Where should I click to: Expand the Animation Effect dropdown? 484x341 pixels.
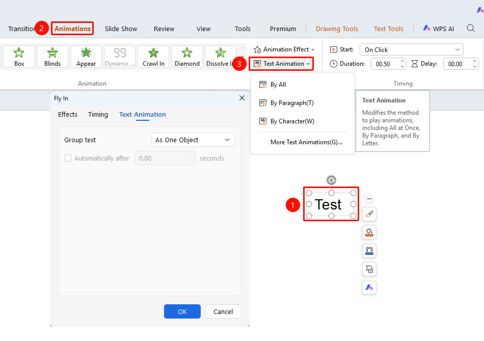click(284, 49)
